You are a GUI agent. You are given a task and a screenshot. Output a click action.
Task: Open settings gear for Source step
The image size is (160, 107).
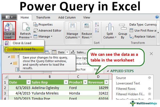pyautogui.click(x=149, y=78)
